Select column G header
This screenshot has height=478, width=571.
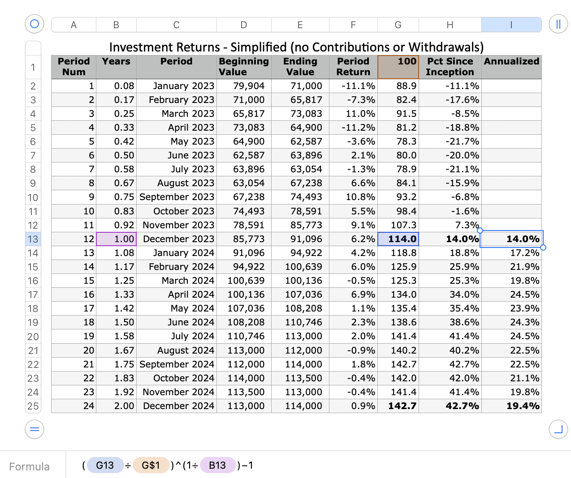point(398,25)
